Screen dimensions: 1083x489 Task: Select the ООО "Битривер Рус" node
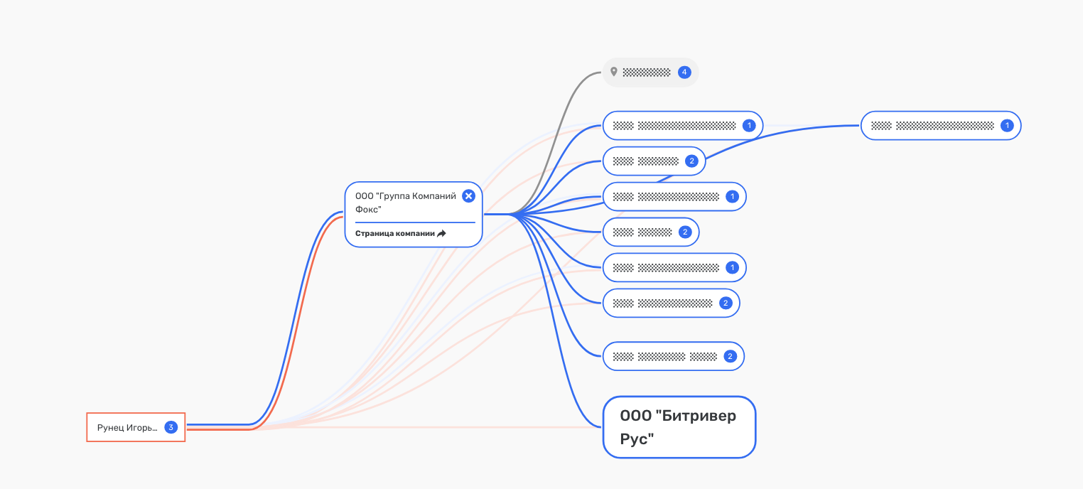679,427
